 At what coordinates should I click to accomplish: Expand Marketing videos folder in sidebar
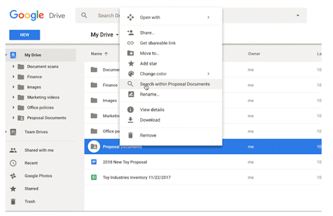tap(14, 97)
